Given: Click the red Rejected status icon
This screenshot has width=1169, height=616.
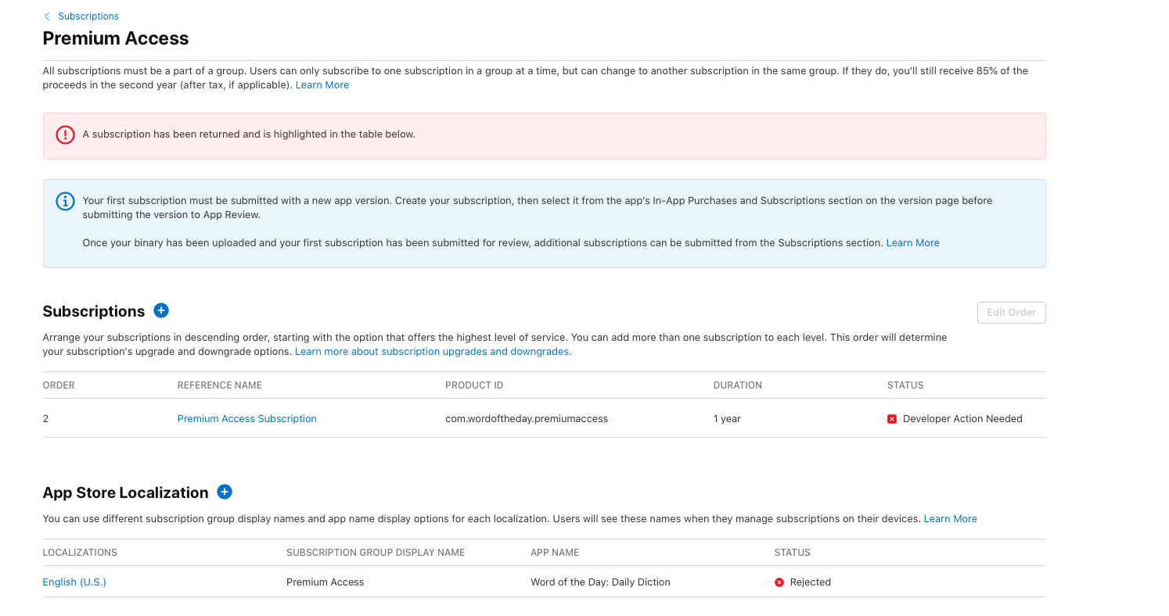Looking at the screenshot, I should point(779,582).
